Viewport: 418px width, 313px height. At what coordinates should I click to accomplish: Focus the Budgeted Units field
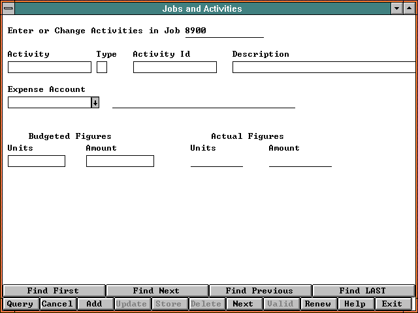37,161
